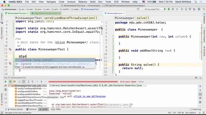The height and width of the screenshot is (115, 206).
Task: Click the Git: master branch widget
Action: (x=191, y=113)
